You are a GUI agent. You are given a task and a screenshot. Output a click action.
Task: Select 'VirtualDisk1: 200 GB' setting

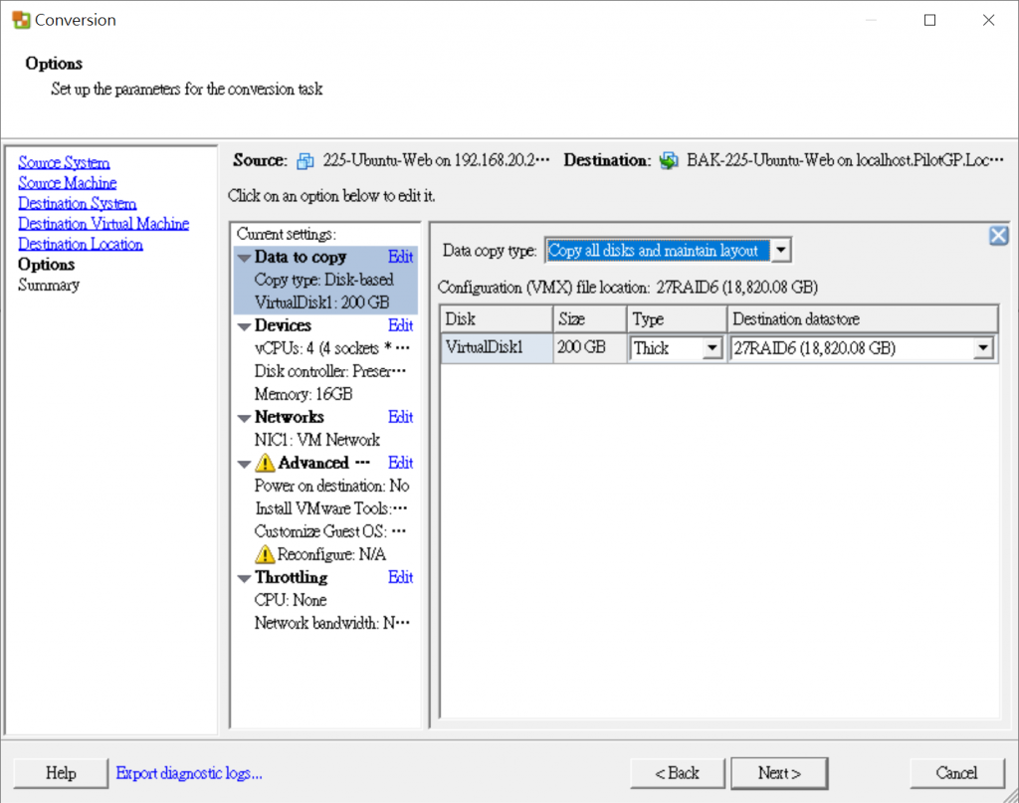(x=321, y=302)
